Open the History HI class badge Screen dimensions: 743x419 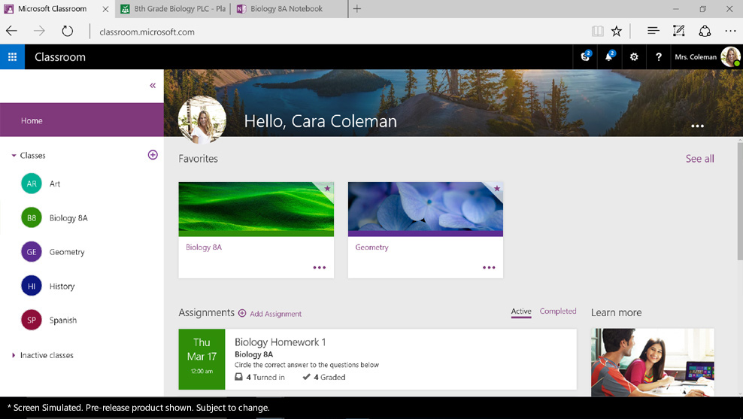[x=32, y=287]
